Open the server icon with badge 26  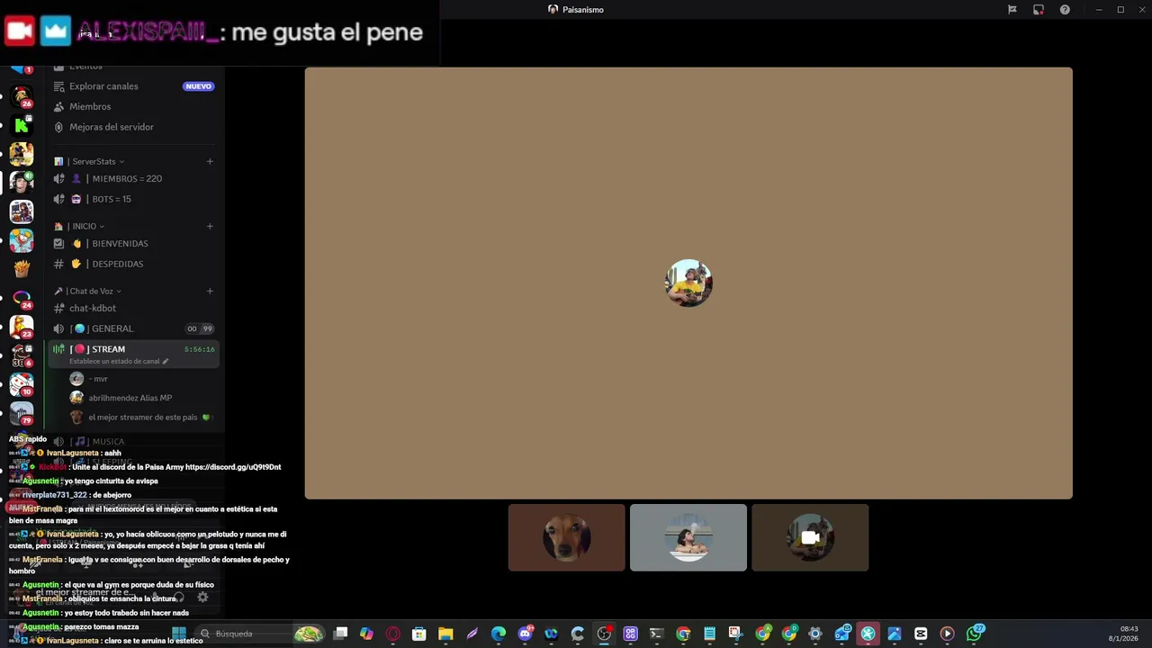22,95
